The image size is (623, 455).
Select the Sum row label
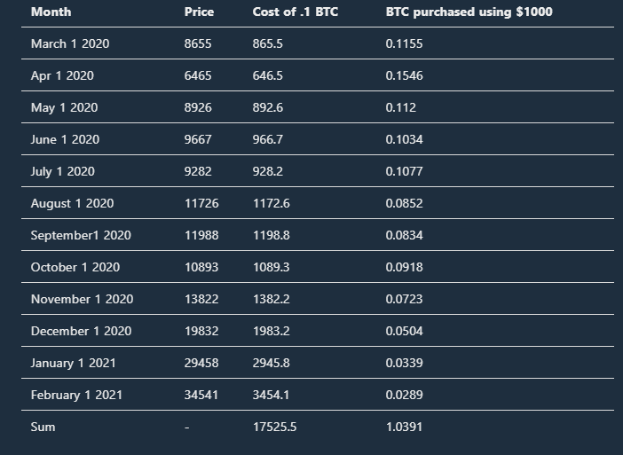click(x=43, y=428)
